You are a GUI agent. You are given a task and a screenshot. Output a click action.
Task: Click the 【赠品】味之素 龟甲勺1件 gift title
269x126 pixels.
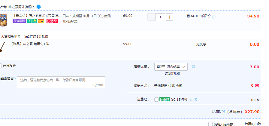tap(29, 44)
